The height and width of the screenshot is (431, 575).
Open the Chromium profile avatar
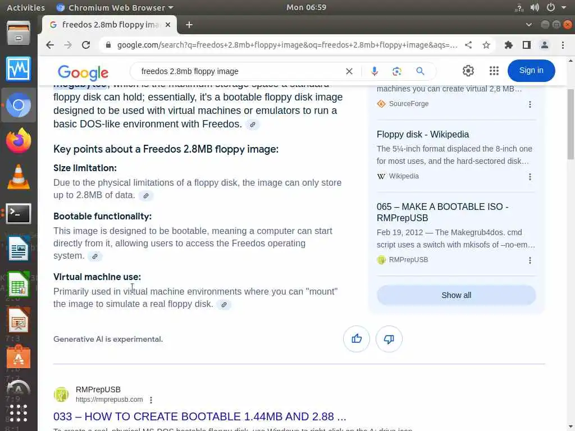tap(545, 45)
